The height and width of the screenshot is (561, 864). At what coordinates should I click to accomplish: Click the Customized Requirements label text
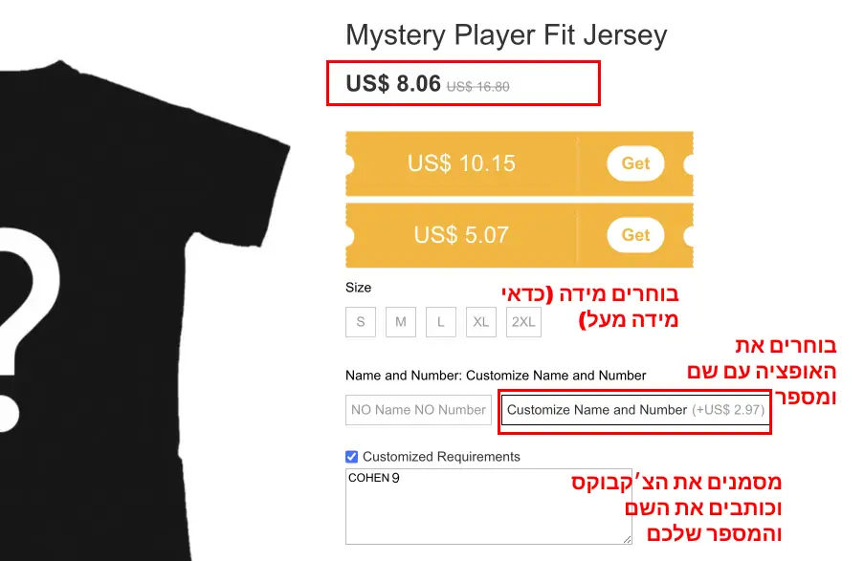tap(441, 457)
